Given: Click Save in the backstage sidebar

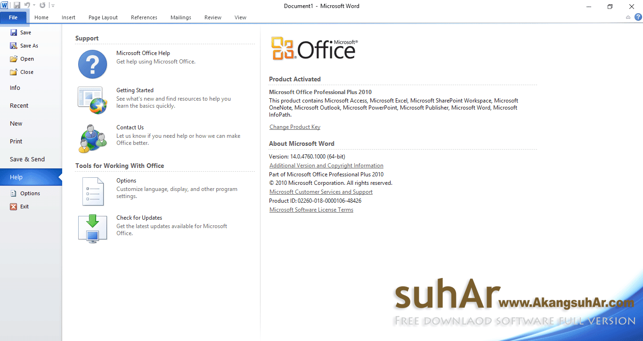Looking at the screenshot, I should coord(21,32).
